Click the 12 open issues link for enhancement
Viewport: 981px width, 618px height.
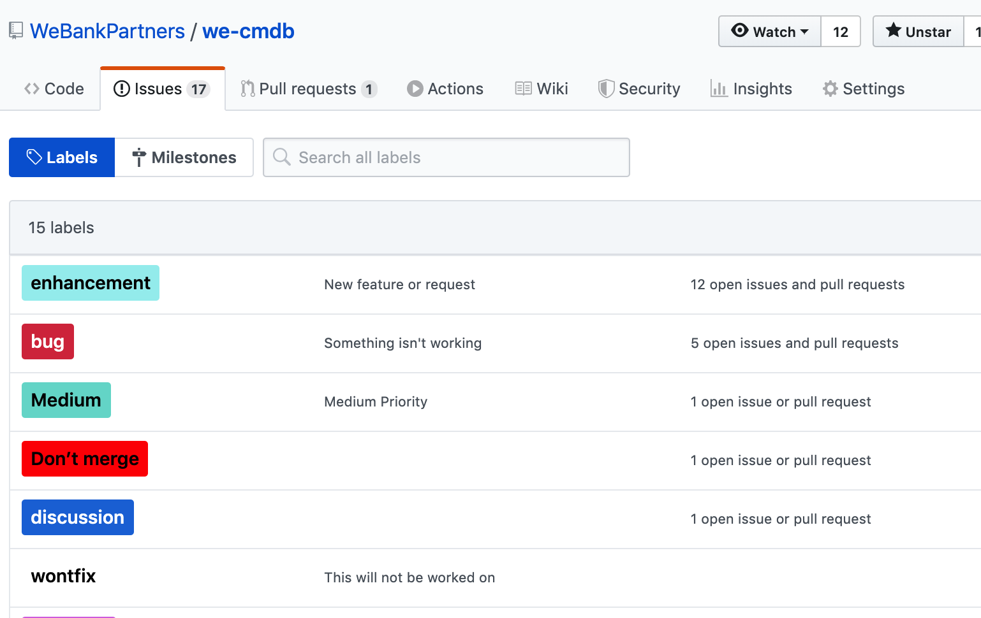[x=797, y=284]
